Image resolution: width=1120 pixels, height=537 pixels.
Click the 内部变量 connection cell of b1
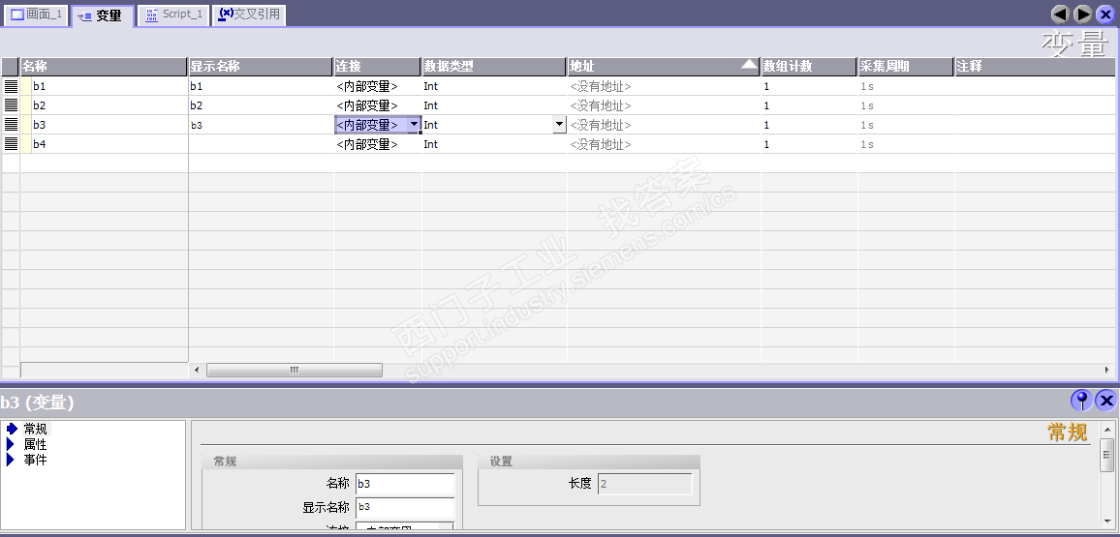377,86
